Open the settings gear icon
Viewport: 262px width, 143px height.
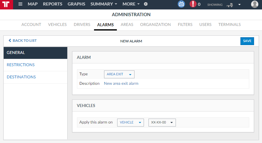point(146,4)
